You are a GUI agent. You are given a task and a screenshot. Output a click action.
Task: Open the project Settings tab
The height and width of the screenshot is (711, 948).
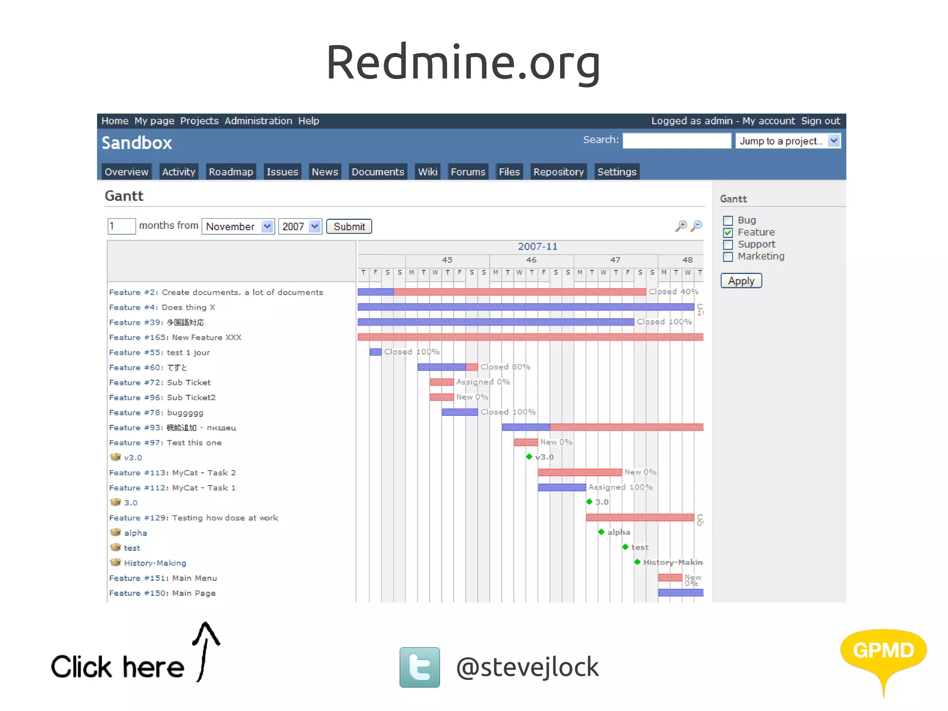[617, 172]
